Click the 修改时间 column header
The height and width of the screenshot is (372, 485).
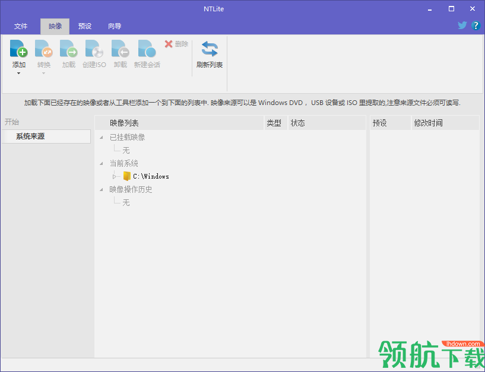(x=445, y=123)
